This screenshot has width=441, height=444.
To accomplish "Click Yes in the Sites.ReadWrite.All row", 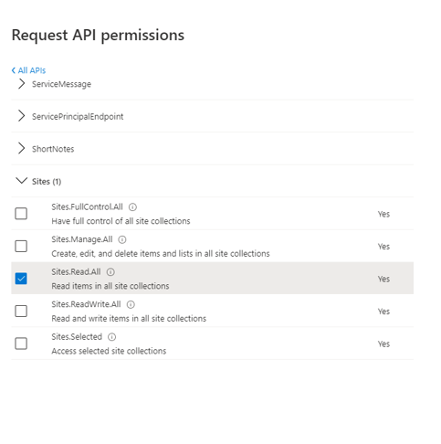I will pyautogui.click(x=383, y=312).
